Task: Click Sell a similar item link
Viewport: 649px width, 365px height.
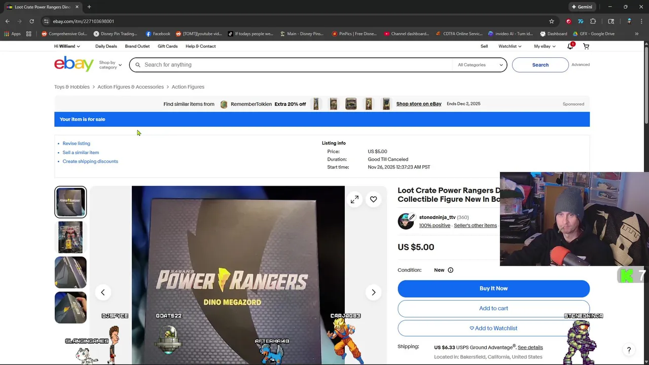Action: [x=81, y=153]
